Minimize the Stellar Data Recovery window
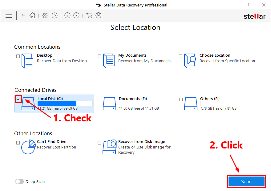This screenshot has height=191, width=271. point(236,5)
